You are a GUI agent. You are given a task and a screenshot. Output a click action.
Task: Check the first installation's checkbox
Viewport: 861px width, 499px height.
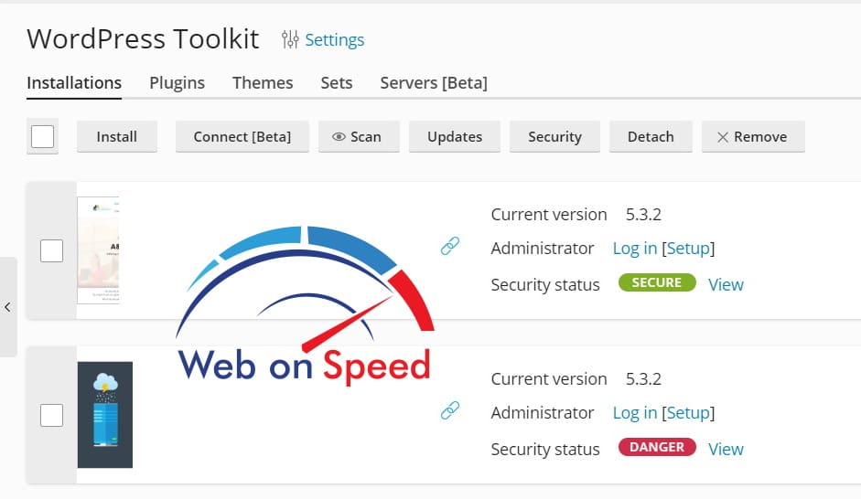[x=51, y=250]
